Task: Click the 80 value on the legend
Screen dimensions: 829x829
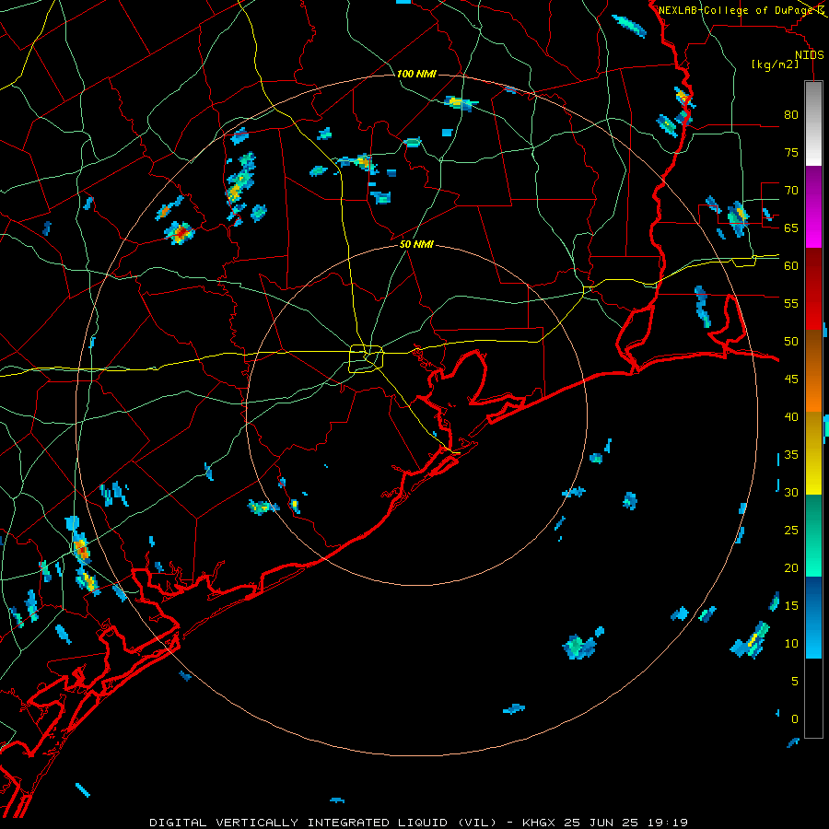Action: coord(791,115)
